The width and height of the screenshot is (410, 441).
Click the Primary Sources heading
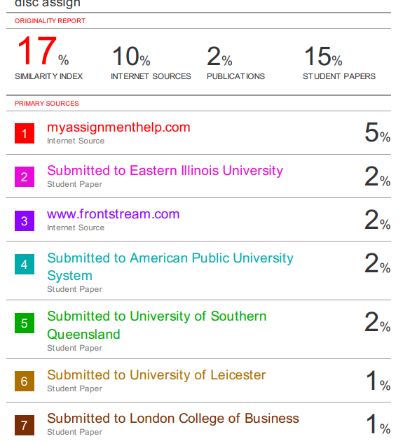pos(47,104)
